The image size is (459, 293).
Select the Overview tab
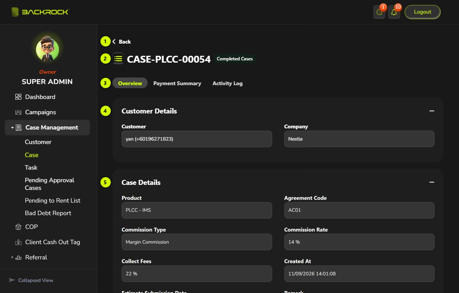[130, 83]
